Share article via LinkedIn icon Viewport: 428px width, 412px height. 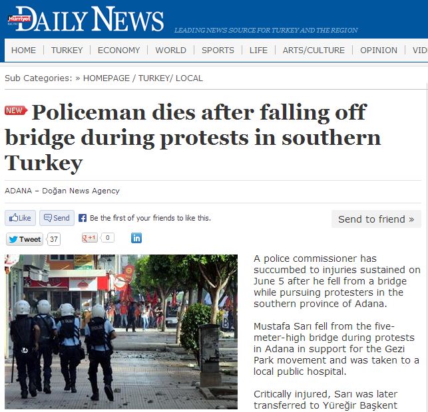(x=136, y=238)
